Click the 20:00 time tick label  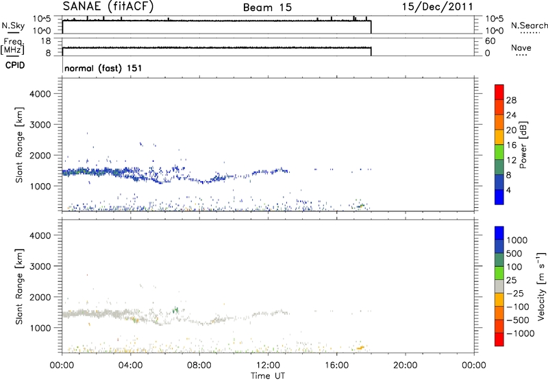coord(406,366)
